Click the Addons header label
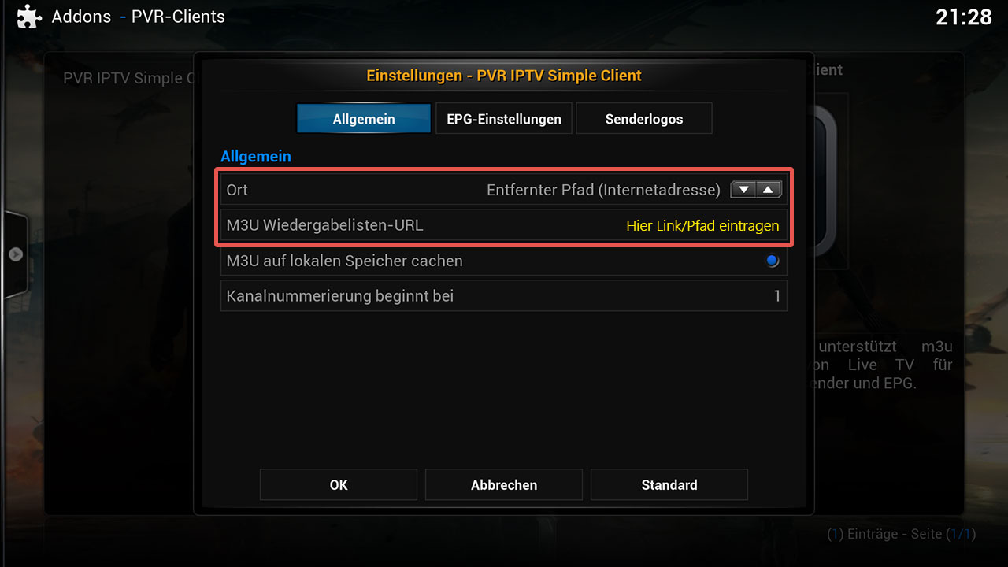1008x567 pixels. click(81, 17)
